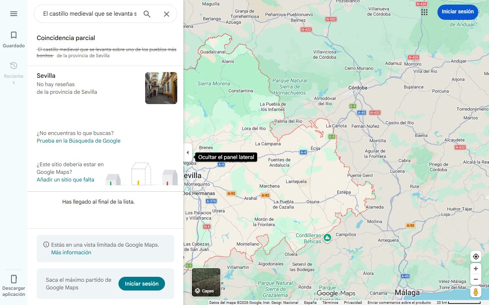Viewport: 489px width, 305px height.
Task: Open the hamburger main menu
Action: point(14,14)
